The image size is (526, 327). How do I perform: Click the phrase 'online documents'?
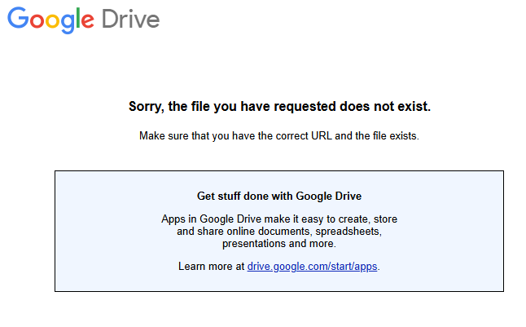272,232
